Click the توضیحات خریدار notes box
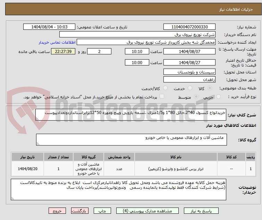 click(118, 190)
